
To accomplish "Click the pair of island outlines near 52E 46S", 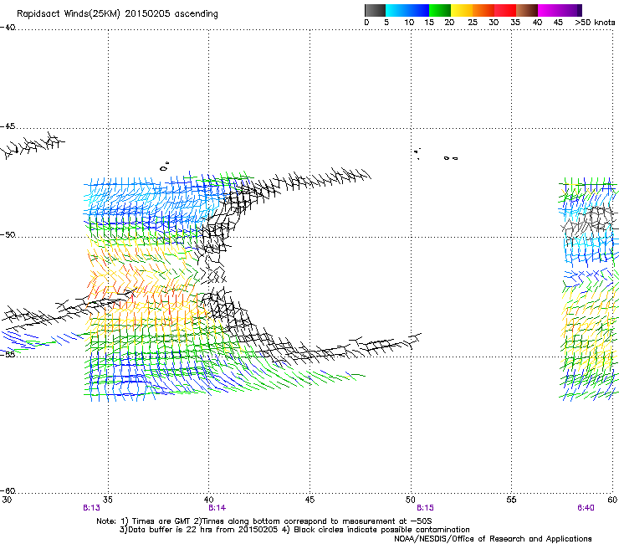I will [x=451, y=158].
